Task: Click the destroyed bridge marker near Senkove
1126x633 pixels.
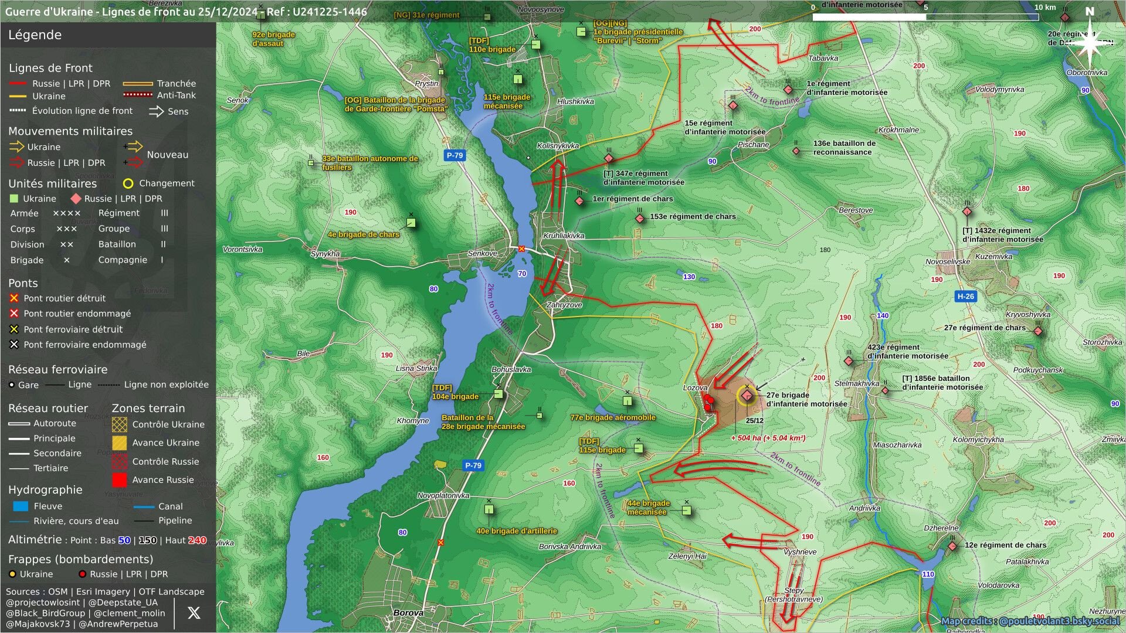Action: coord(521,249)
